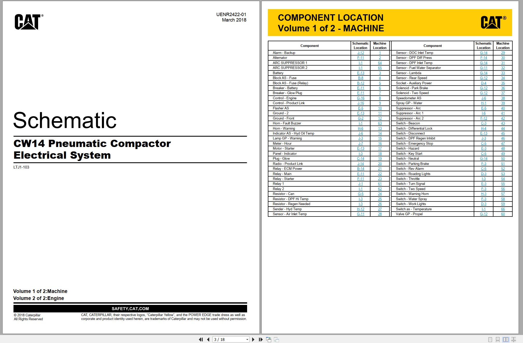
Task: Click the 'SAFETY.CAT.COM' black banner
Action: coord(130,309)
